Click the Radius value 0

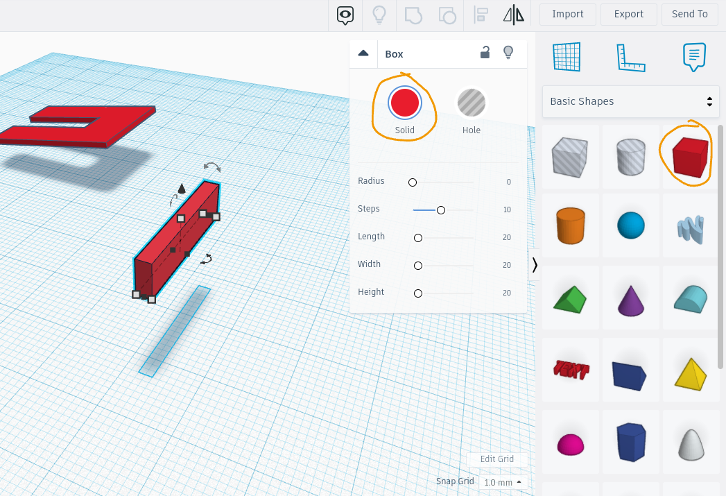[x=508, y=182]
